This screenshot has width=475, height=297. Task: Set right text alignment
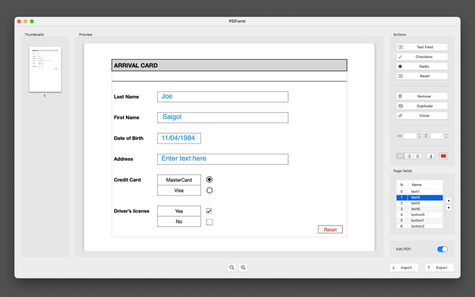pos(409,156)
